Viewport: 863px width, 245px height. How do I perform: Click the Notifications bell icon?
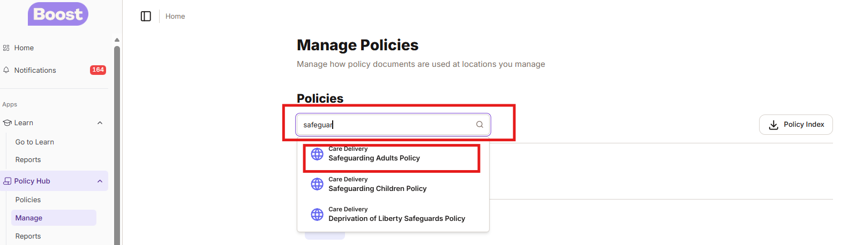pos(6,70)
